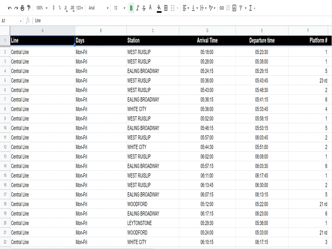Select departure time 05:33:45 cell

262,109
